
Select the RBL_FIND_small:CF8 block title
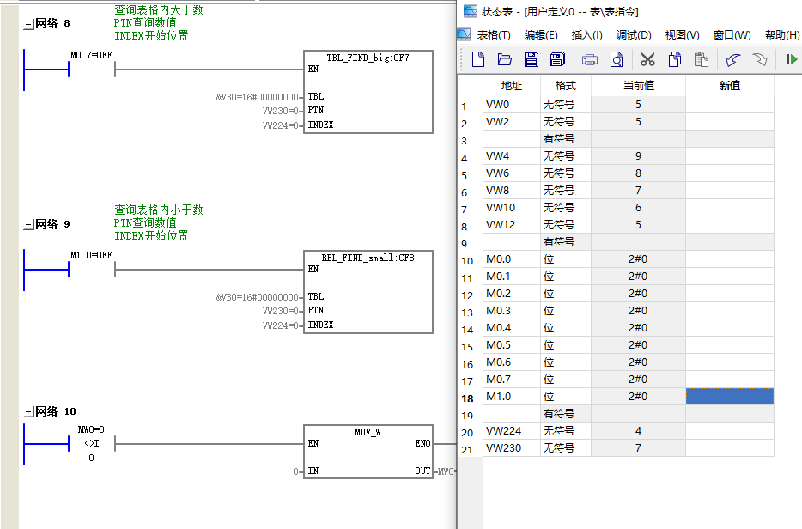click(368, 258)
